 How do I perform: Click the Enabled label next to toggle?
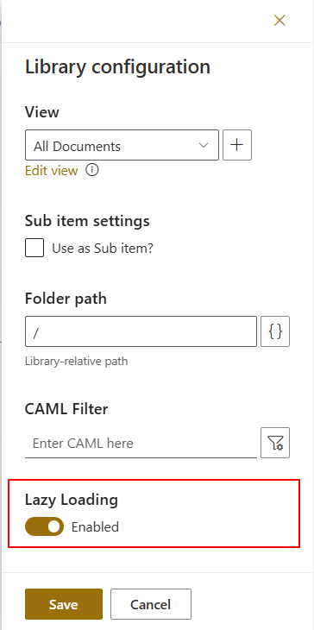[x=95, y=526]
